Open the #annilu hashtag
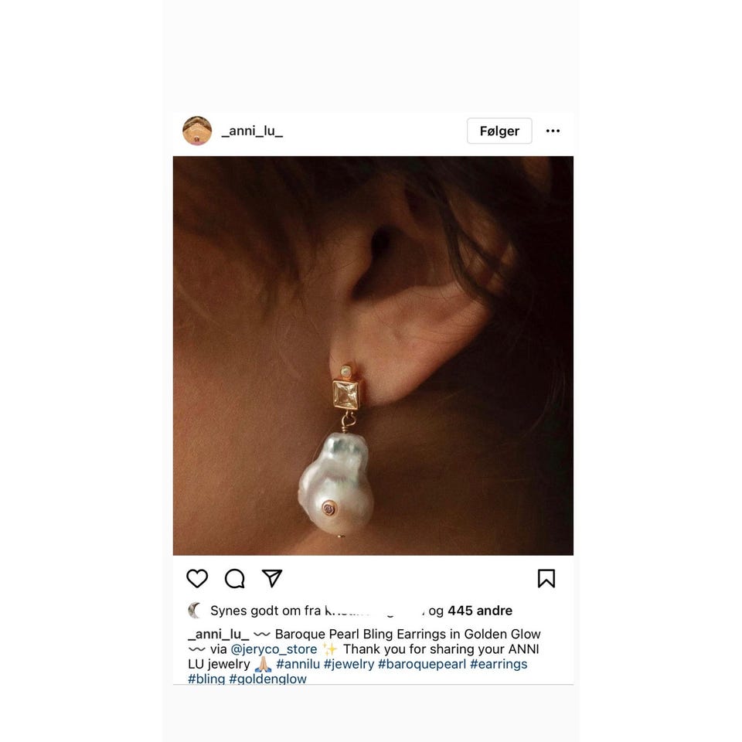742x742 pixels. click(x=298, y=664)
